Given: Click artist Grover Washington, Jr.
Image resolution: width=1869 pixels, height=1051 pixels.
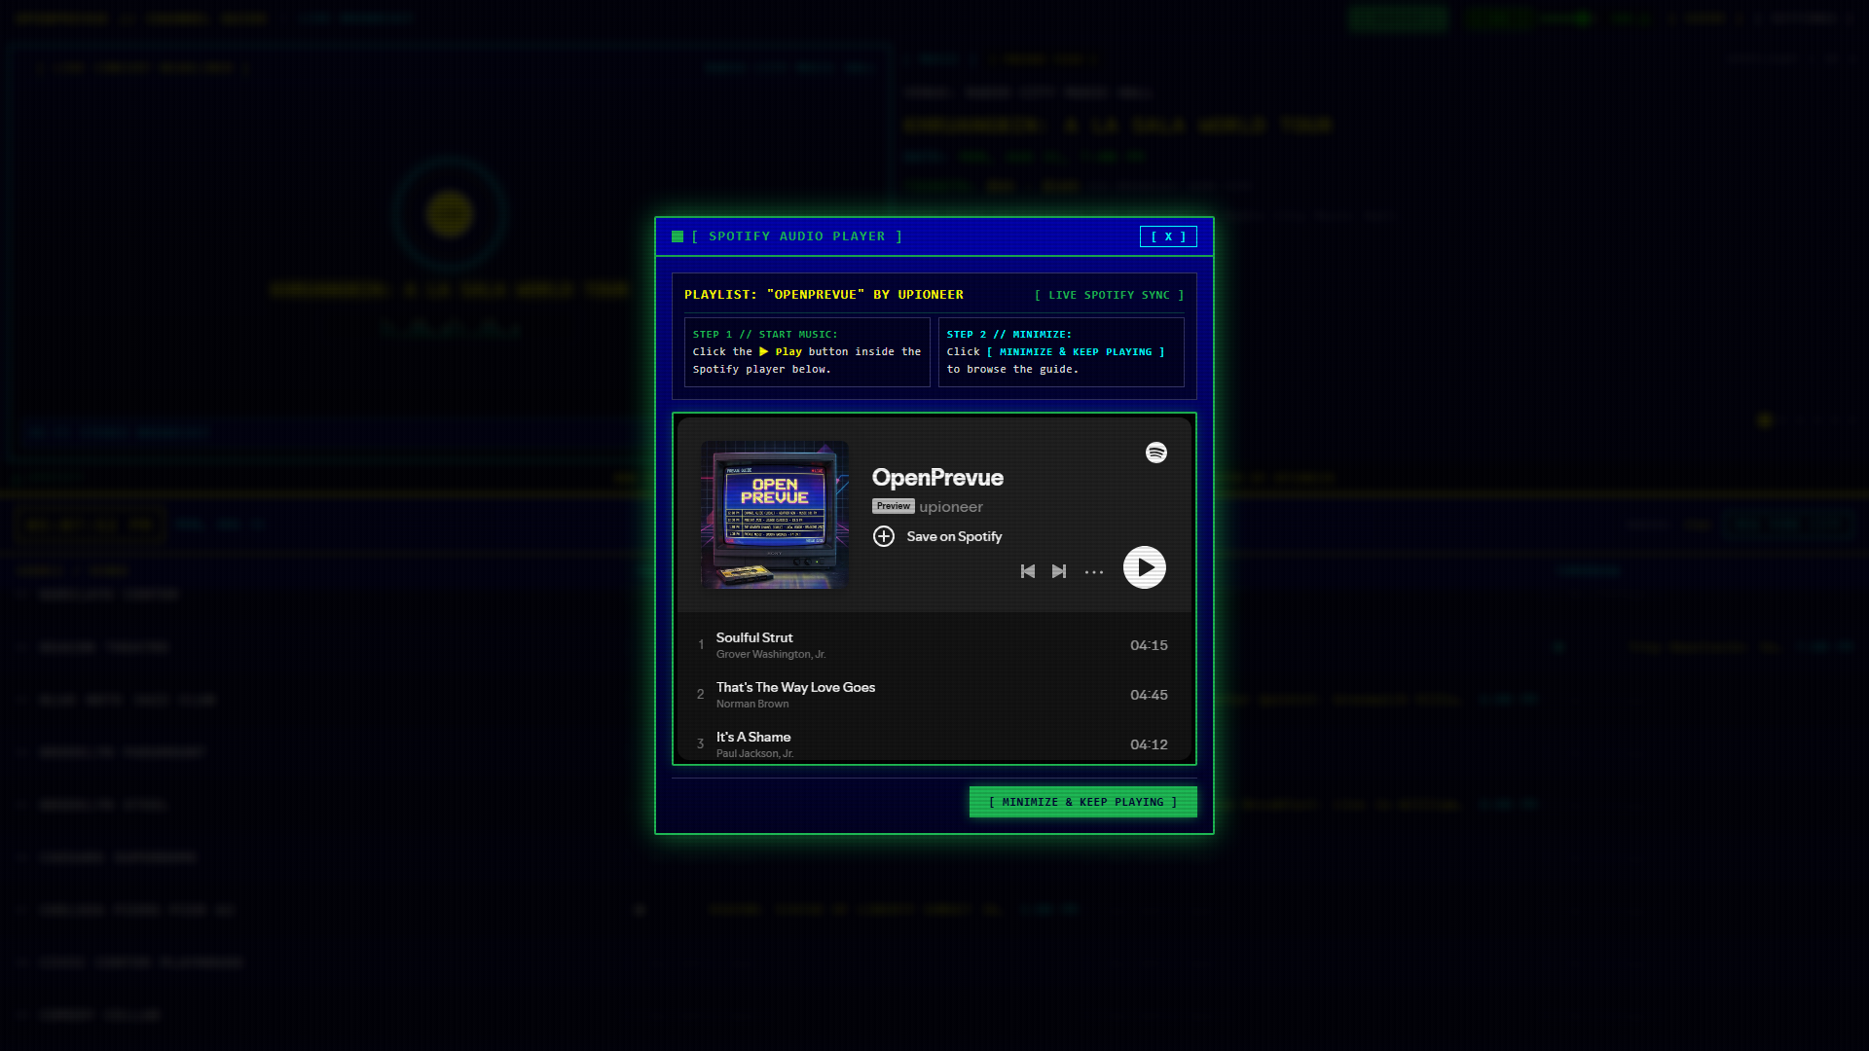Looking at the screenshot, I should coord(771,654).
